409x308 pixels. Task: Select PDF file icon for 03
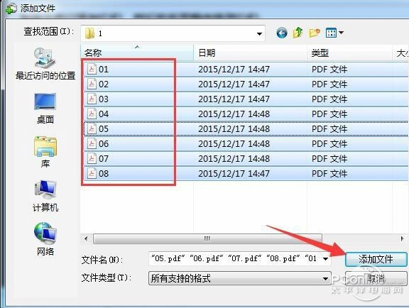point(92,99)
